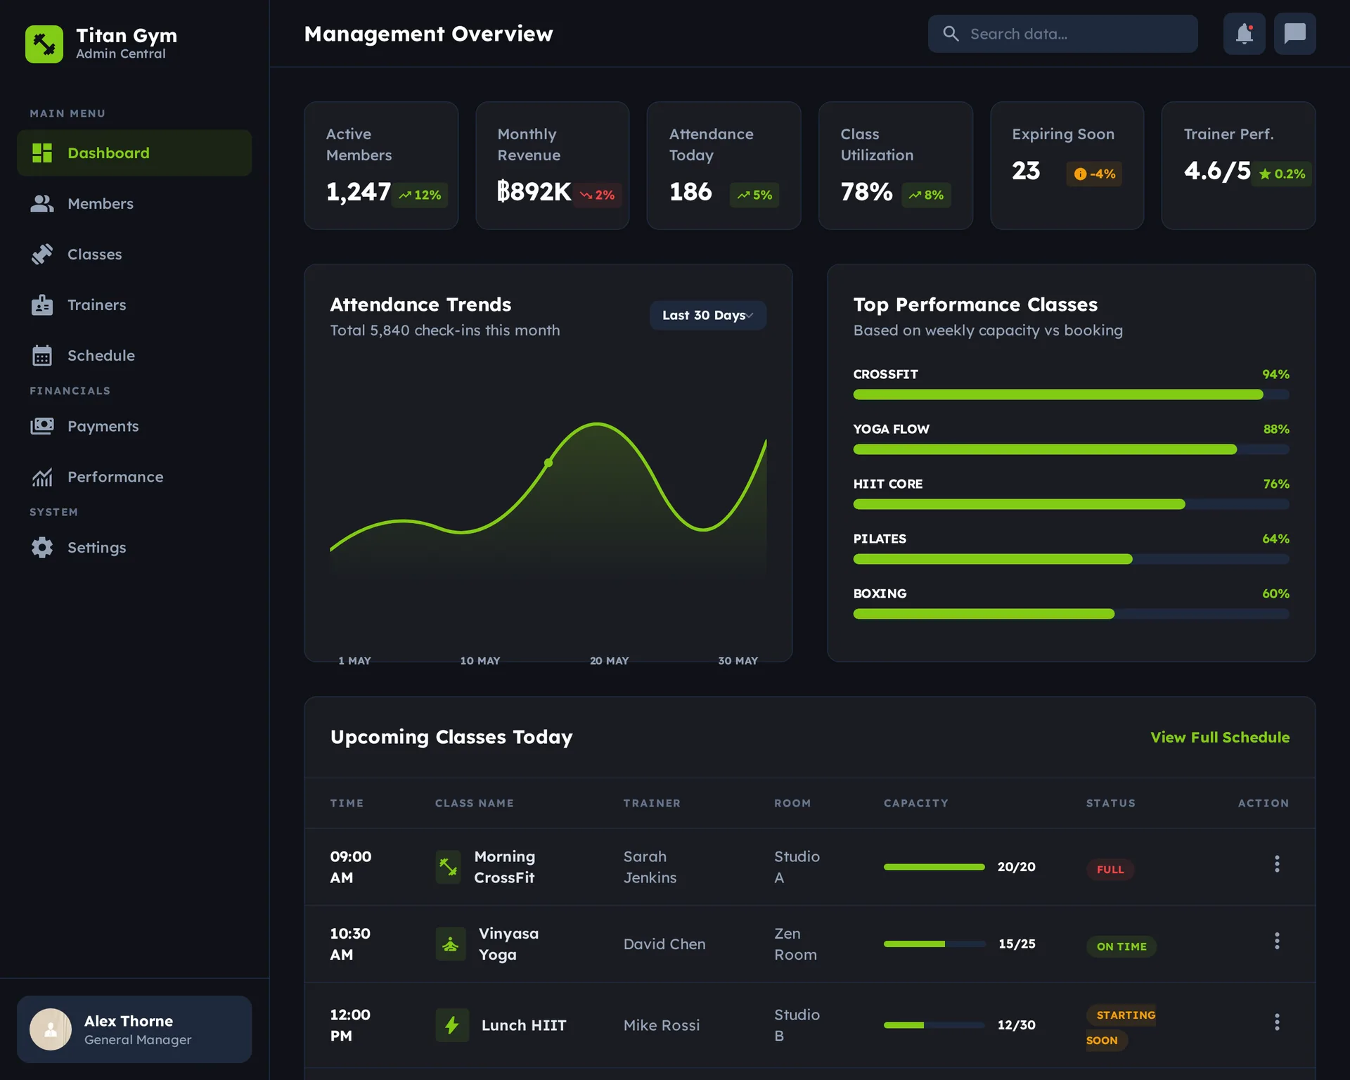Open the Last 30 Days dropdown
The image size is (1350, 1080).
[x=707, y=315]
